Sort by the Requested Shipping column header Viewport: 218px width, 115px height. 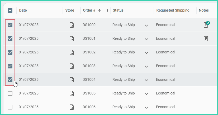173,11
